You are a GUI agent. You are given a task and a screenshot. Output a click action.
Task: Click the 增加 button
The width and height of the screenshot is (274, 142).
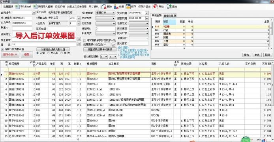[247, 55]
